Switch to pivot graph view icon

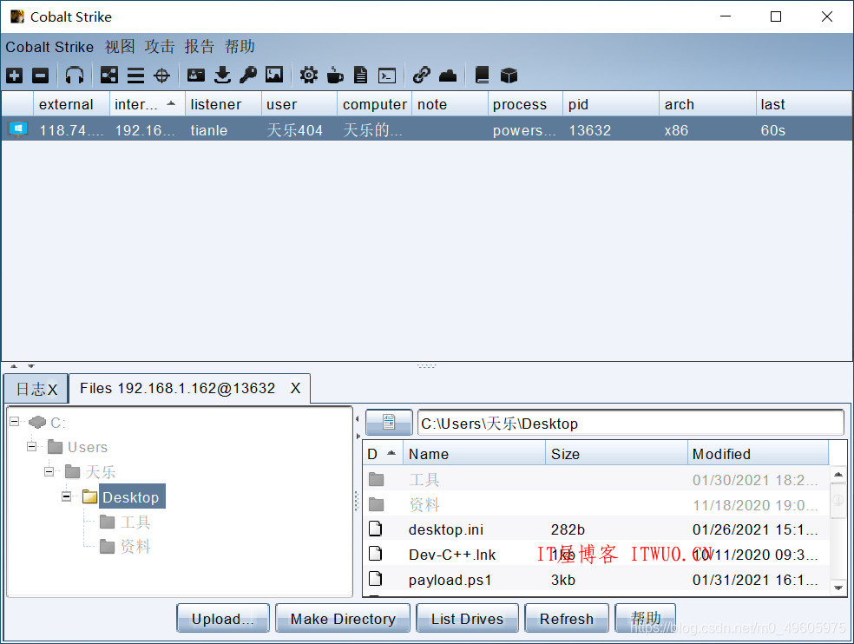[109, 76]
